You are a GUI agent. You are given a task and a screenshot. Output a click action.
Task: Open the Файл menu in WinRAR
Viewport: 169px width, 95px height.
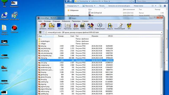[40, 21]
